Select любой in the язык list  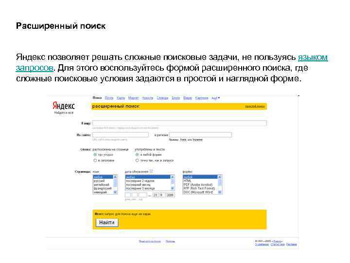pos(103,177)
